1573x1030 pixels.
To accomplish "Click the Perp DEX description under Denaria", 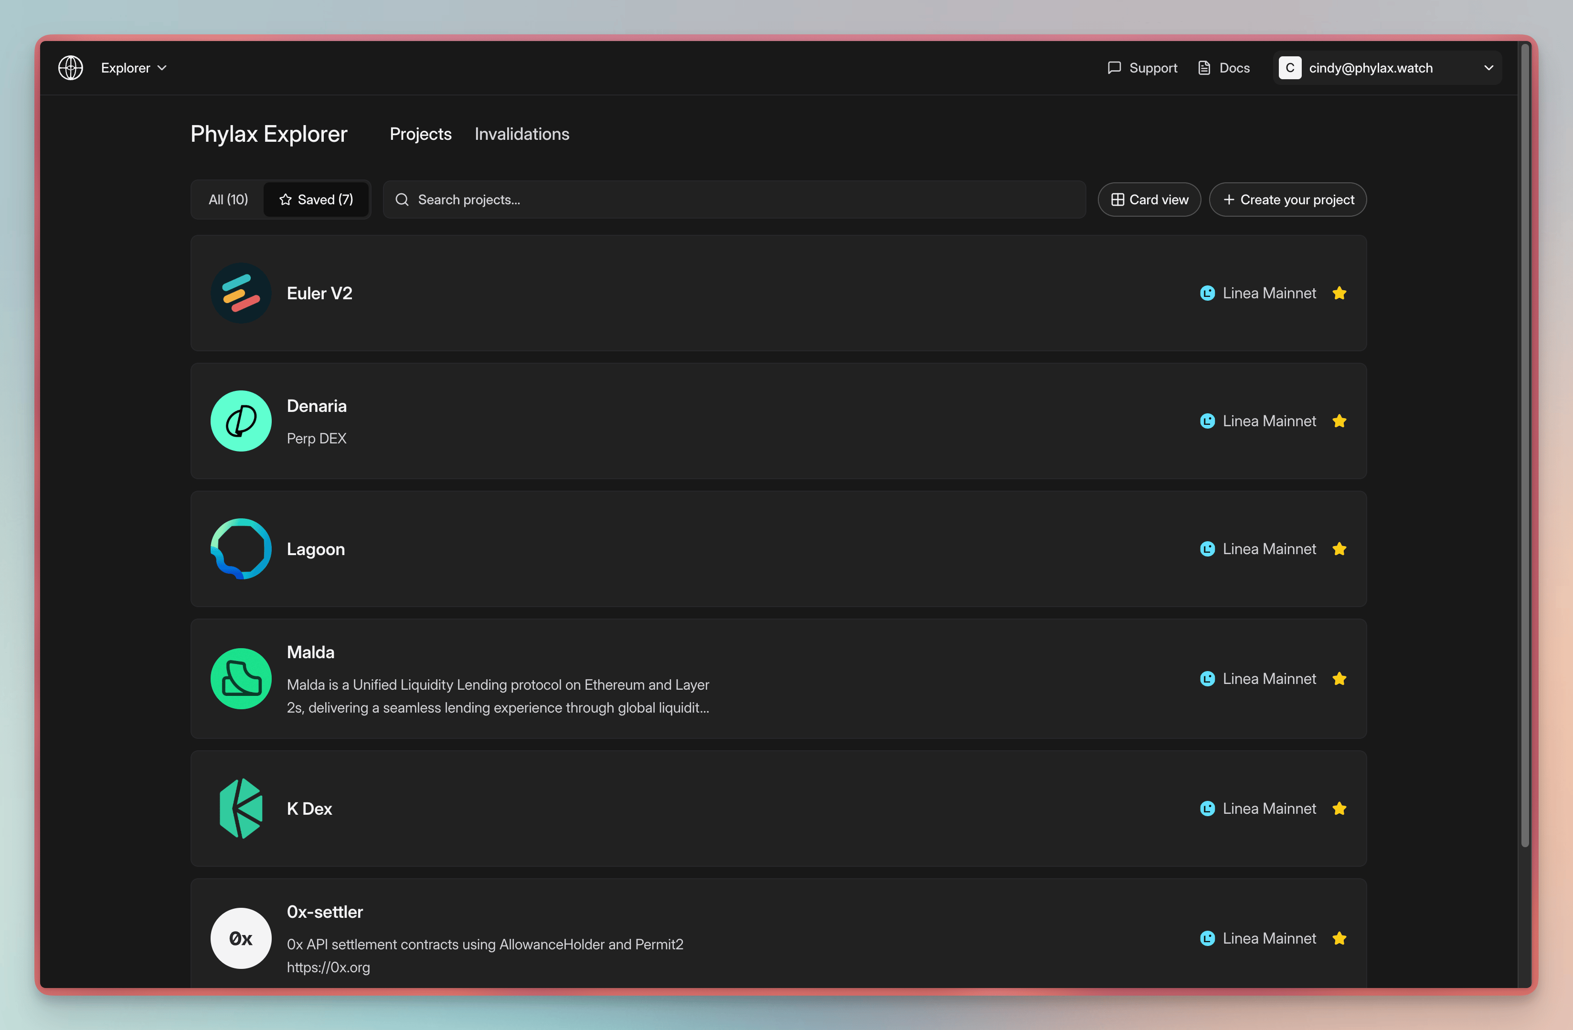I will [x=316, y=439].
